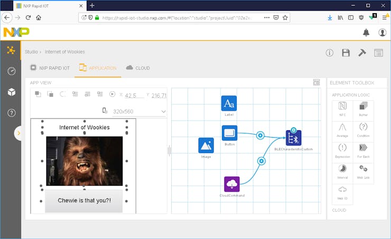Open the project info icon
This screenshot has width=391, height=239.
coord(330,53)
